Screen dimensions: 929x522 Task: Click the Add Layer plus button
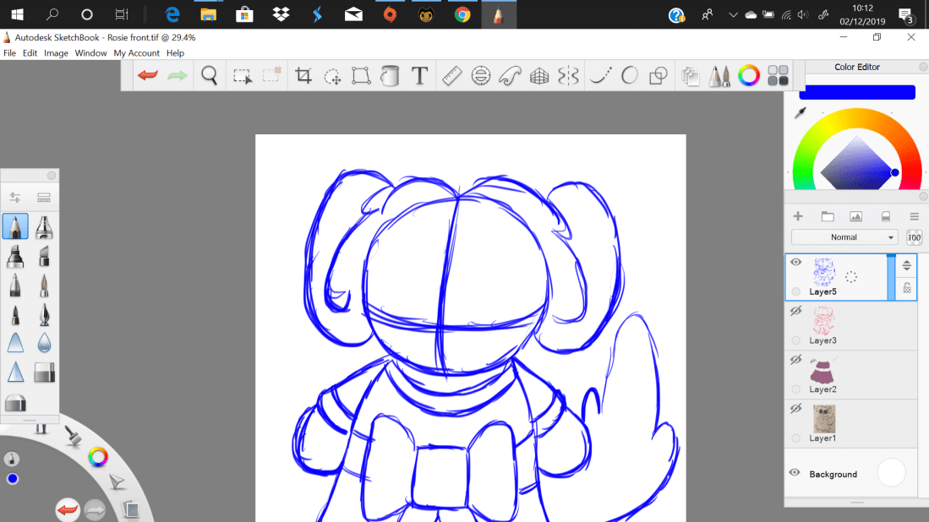pos(798,216)
